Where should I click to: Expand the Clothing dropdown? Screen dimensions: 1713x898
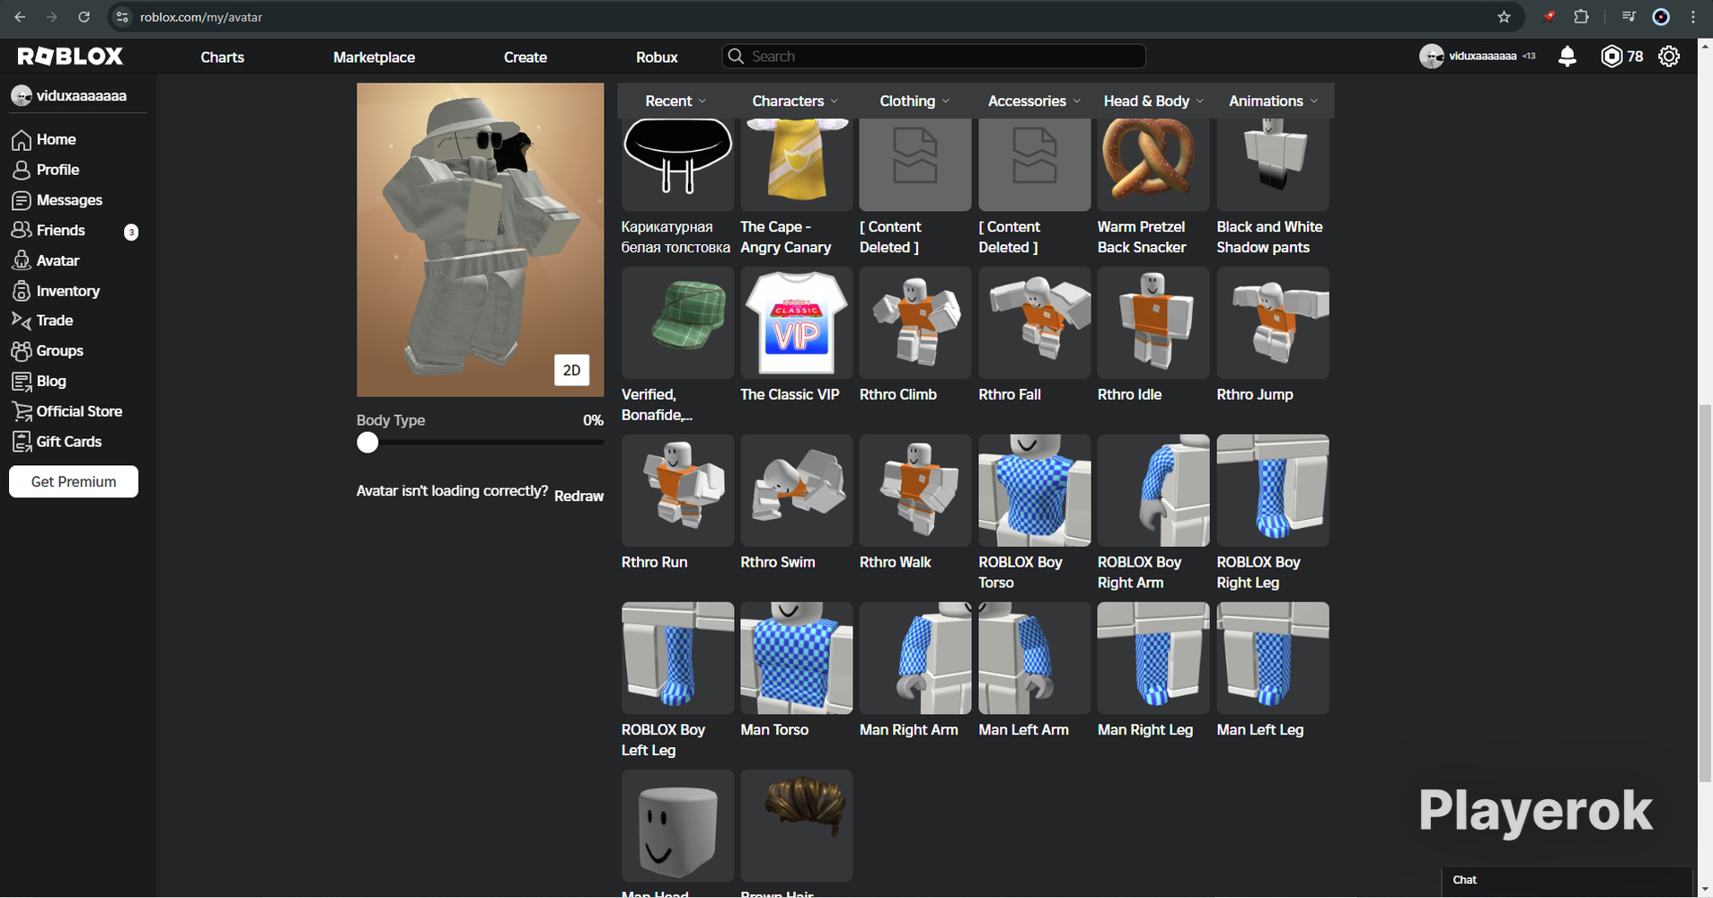(915, 101)
